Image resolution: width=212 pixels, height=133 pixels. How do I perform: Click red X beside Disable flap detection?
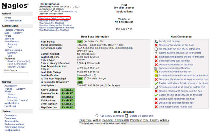coord(156,103)
